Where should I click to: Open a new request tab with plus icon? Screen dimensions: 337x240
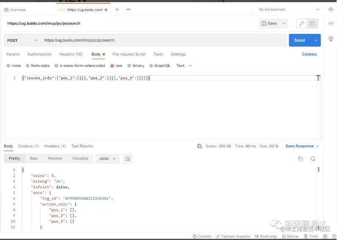(x=117, y=9)
